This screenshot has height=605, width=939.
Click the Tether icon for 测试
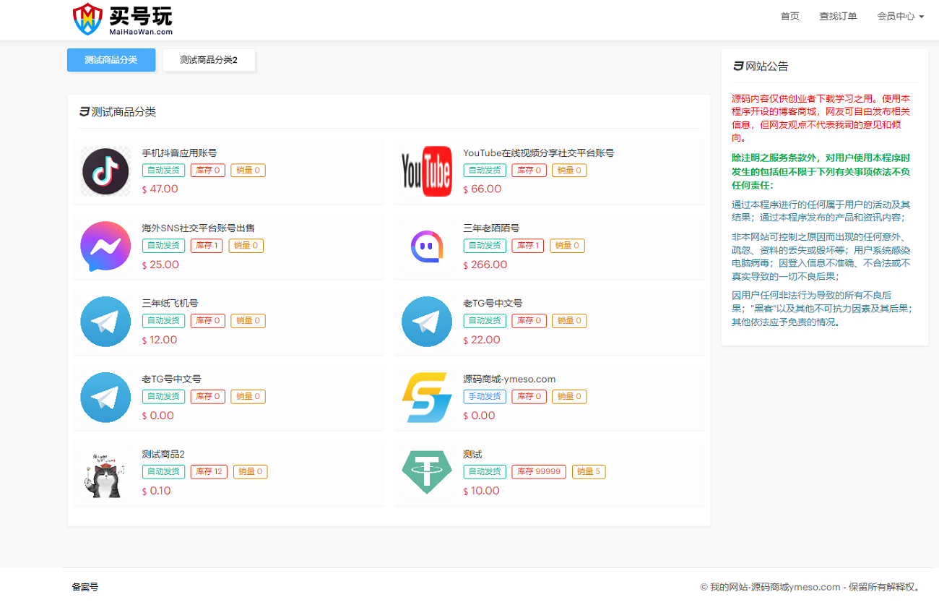(426, 473)
